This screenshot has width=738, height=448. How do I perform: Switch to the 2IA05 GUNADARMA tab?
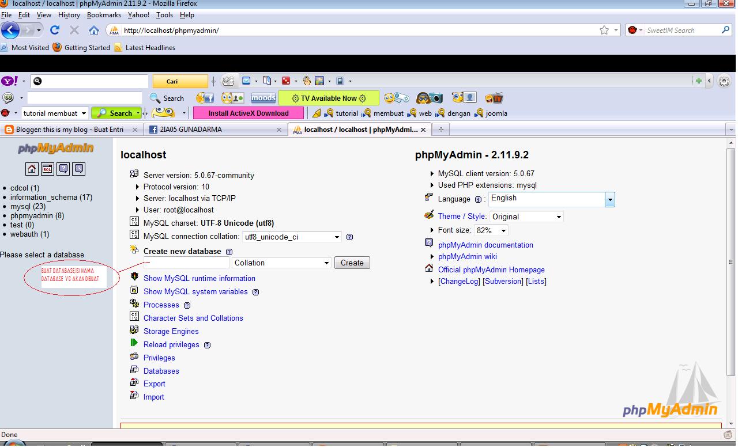215,130
